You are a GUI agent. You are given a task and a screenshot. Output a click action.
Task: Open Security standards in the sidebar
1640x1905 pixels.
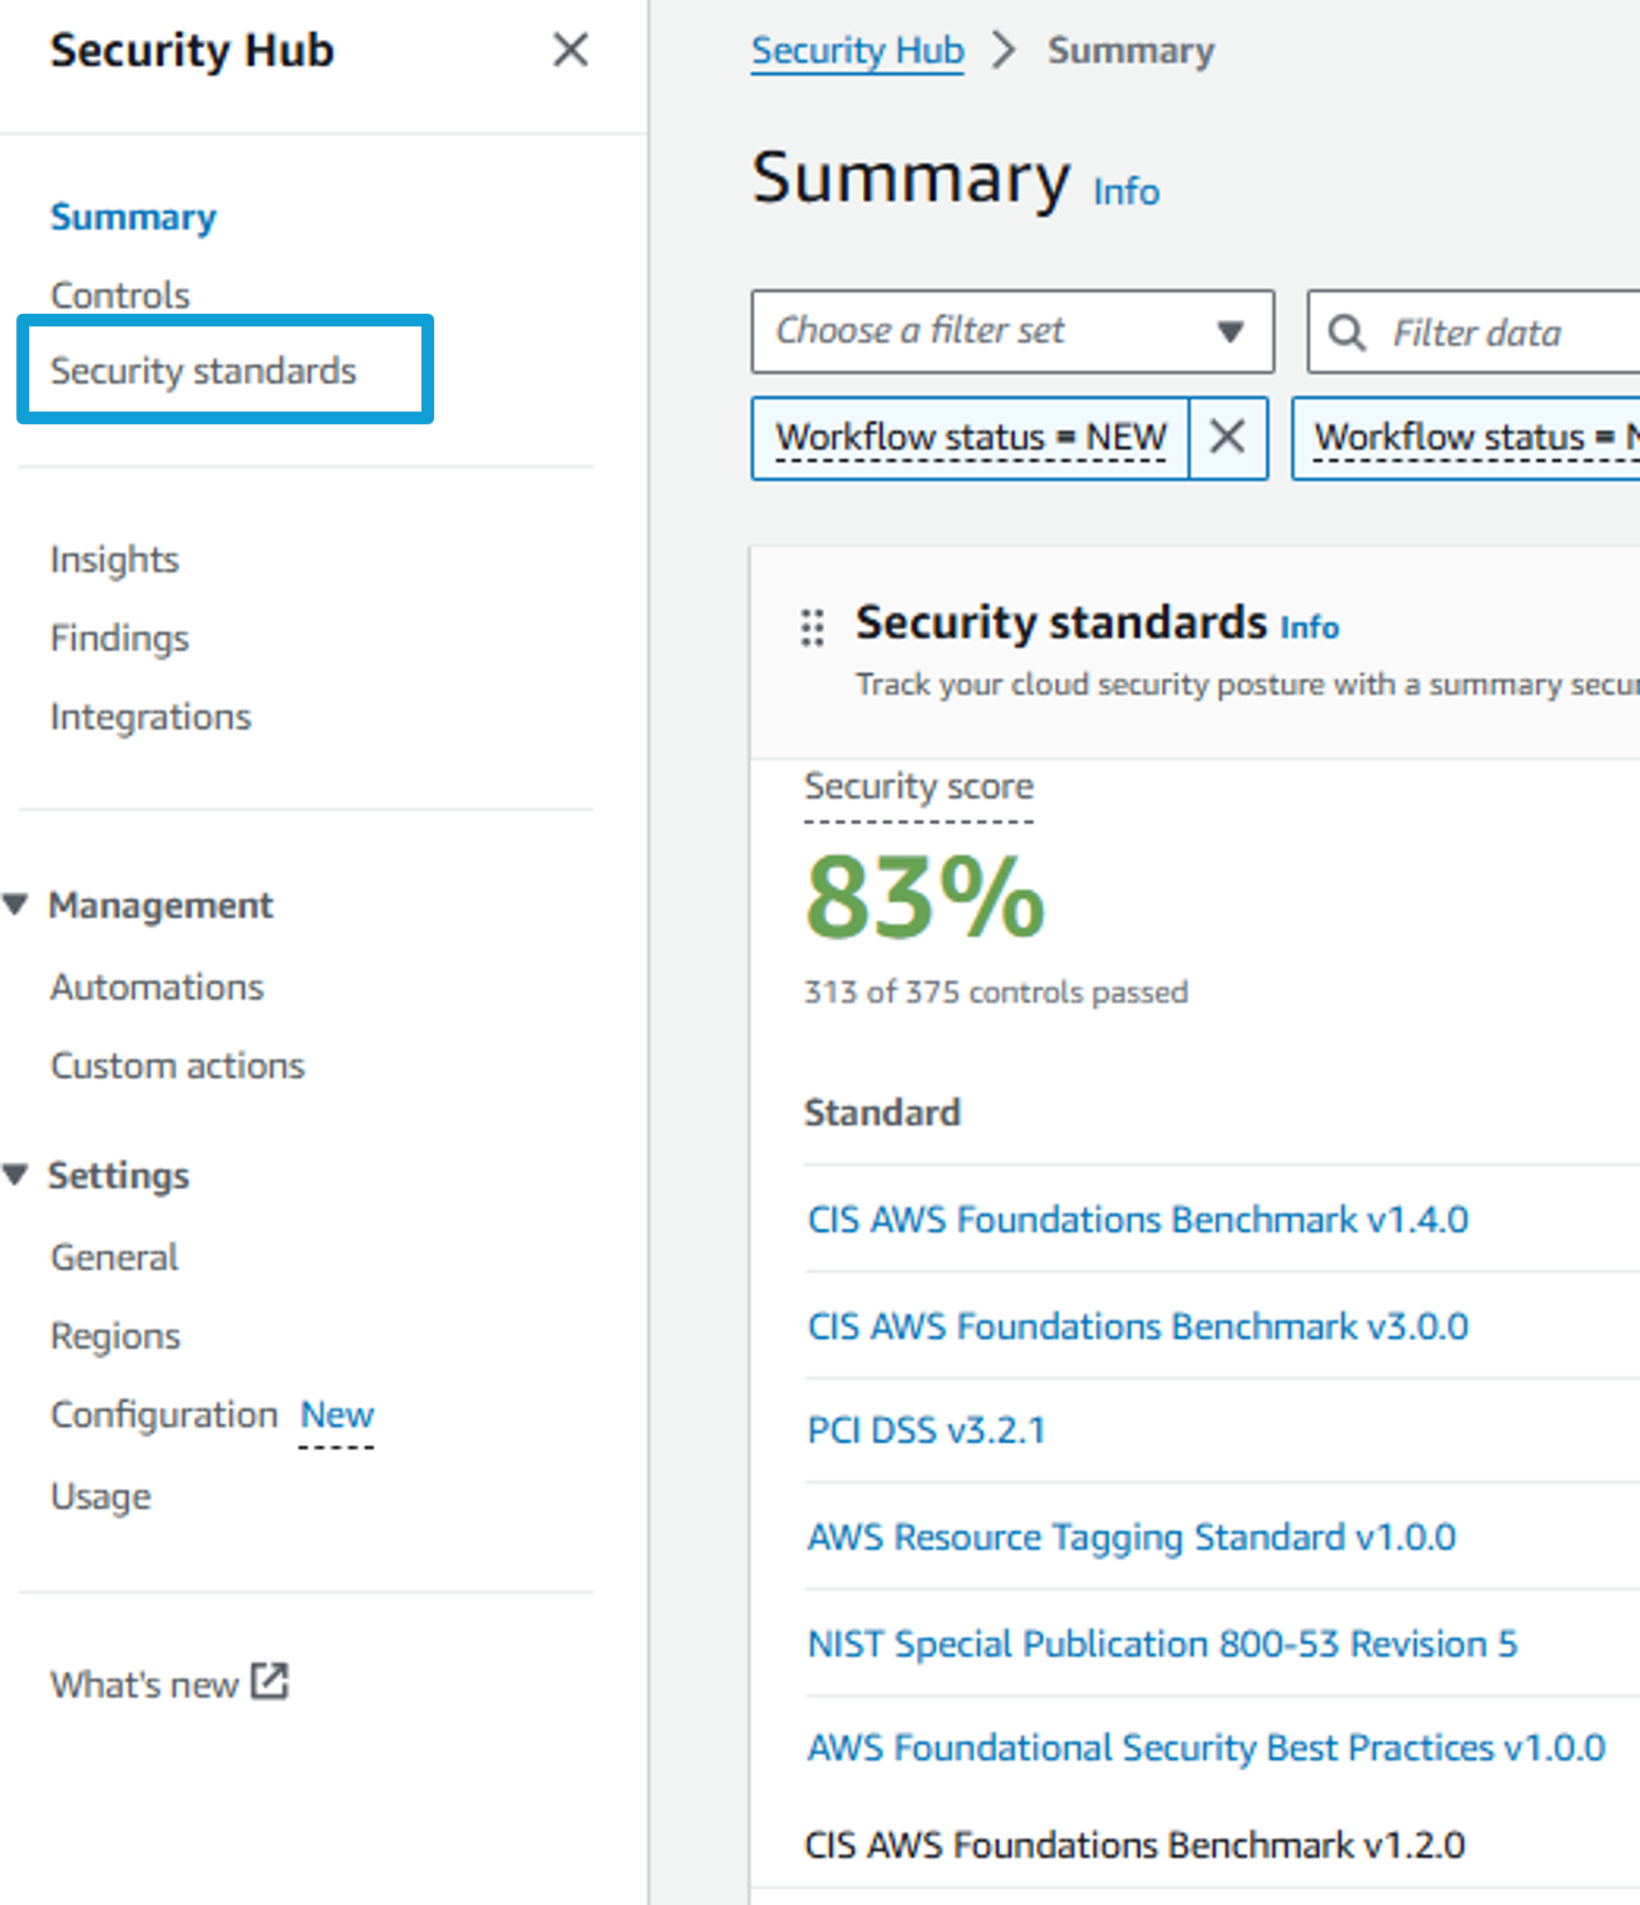[203, 370]
